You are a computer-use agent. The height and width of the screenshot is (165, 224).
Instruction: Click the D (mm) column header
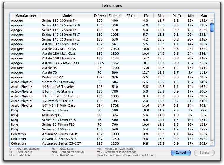point(99,16)
